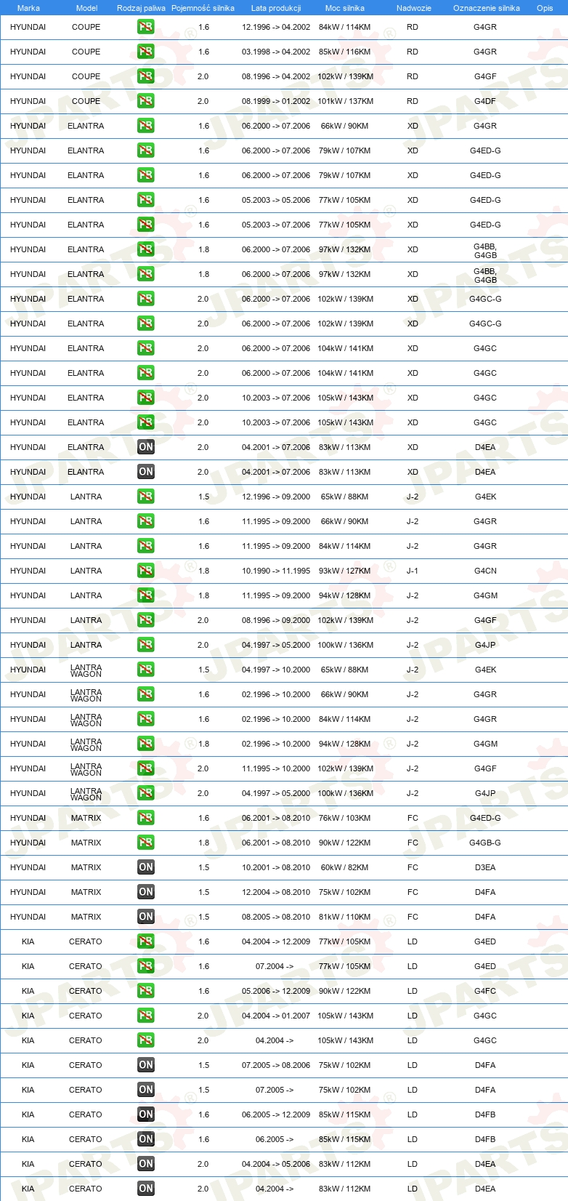Click petrol icon in LANTRA 11.1995 -> 09.2000 G4GM row

146,595
